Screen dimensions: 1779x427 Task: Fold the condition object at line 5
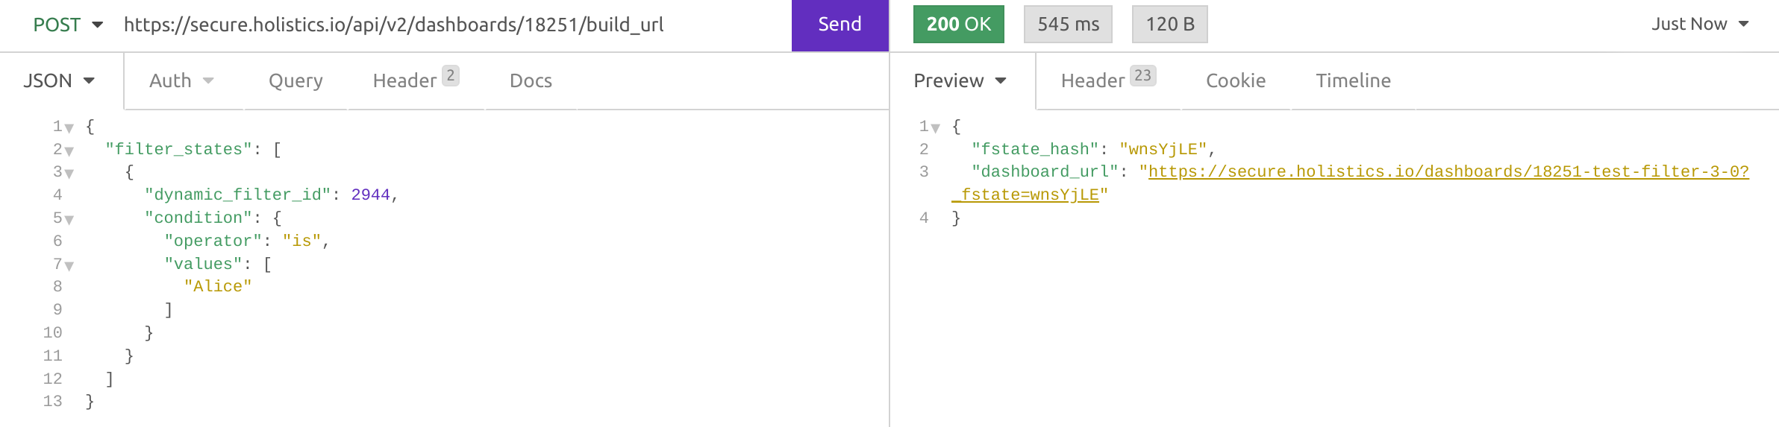pos(69,220)
